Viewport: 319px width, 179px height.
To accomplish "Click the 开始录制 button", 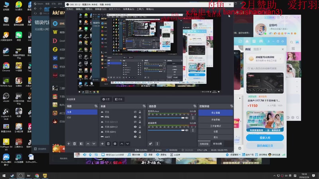I will (x=215, y=120).
